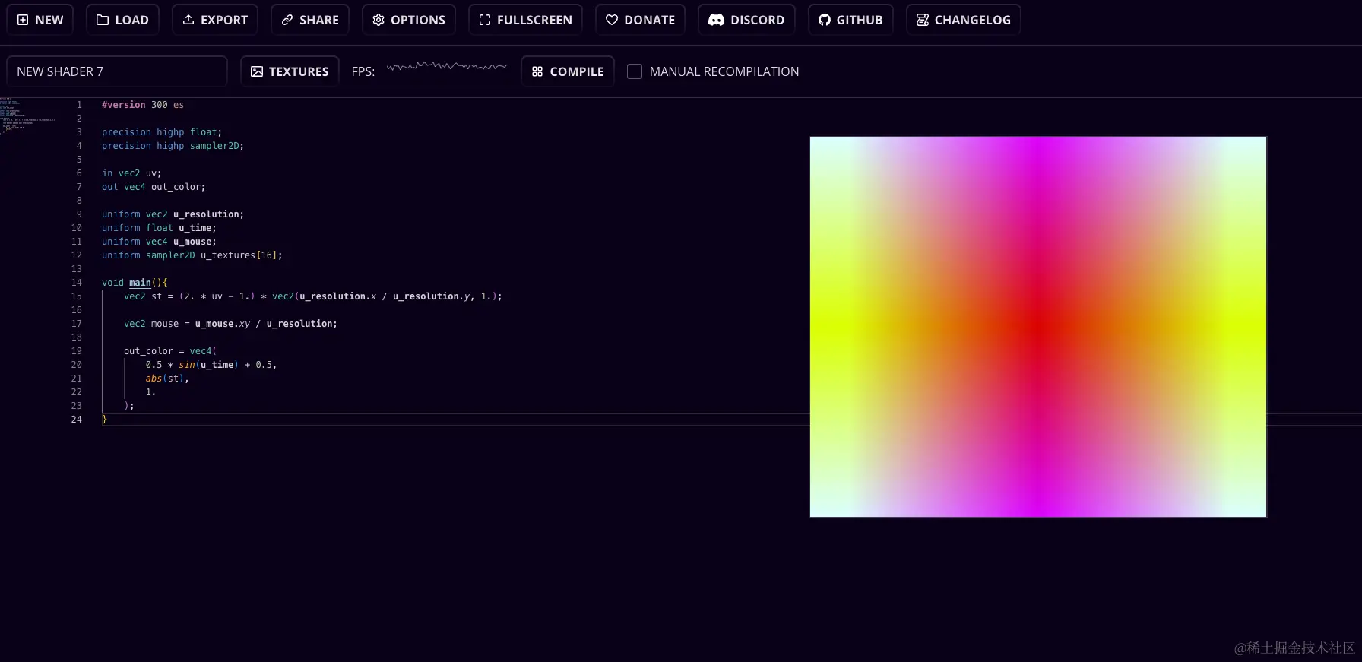Click 'uniform sampler2D u_textures[16];' line

pos(192,255)
